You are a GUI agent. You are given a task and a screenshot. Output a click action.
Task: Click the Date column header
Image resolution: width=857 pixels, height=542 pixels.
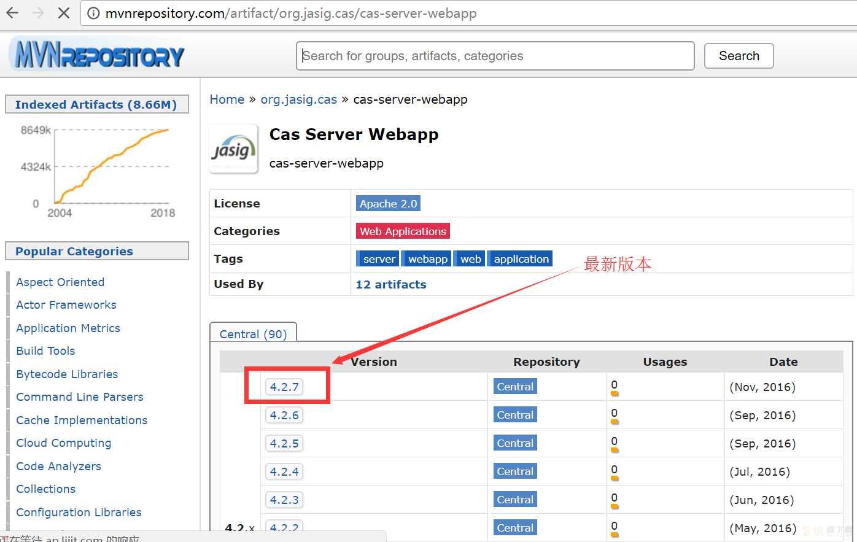pyautogui.click(x=783, y=362)
